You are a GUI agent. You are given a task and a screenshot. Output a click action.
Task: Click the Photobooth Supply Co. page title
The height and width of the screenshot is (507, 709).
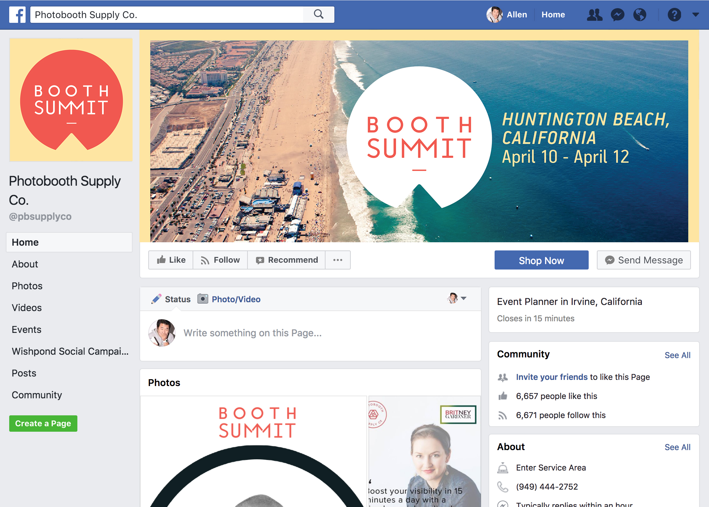point(65,190)
